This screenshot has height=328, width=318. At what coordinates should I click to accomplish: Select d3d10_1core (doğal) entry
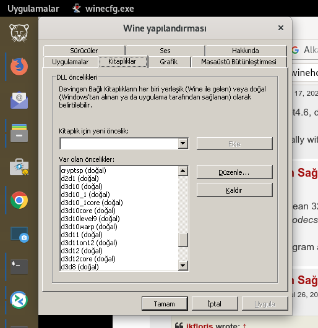119,203
